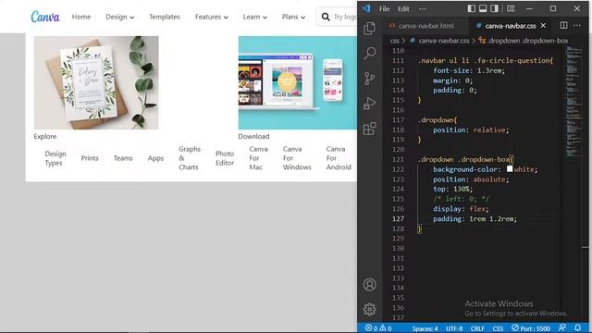Select the canva-navbar.css tab
Screen dimensions: 592x333
point(510,26)
